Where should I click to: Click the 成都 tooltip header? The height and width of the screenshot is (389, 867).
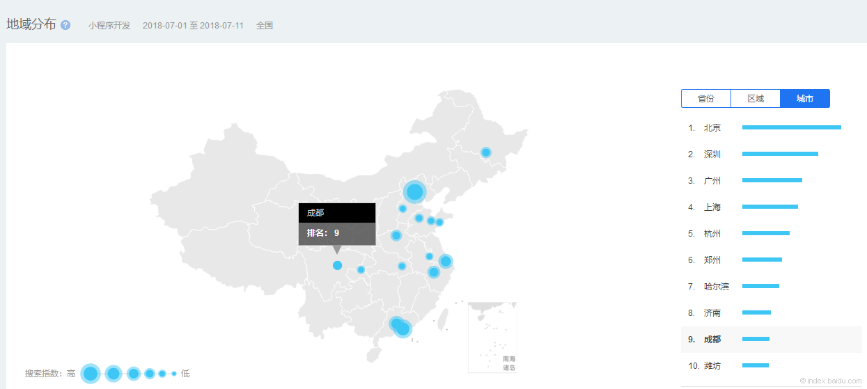tap(337, 213)
